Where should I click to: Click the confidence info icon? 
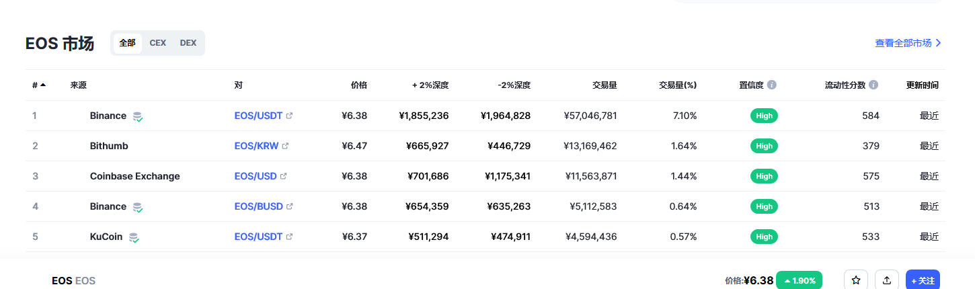(x=772, y=85)
